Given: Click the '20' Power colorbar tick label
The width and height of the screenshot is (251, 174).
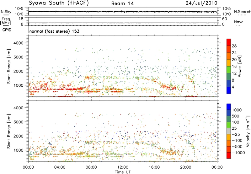Looking at the screenshot, I should pyautogui.click(x=234, y=60).
